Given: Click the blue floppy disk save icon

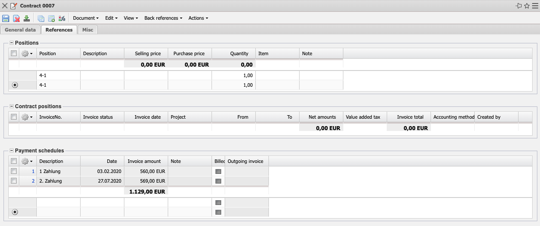Looking at the screenshot, I should (x=6, y=18).
